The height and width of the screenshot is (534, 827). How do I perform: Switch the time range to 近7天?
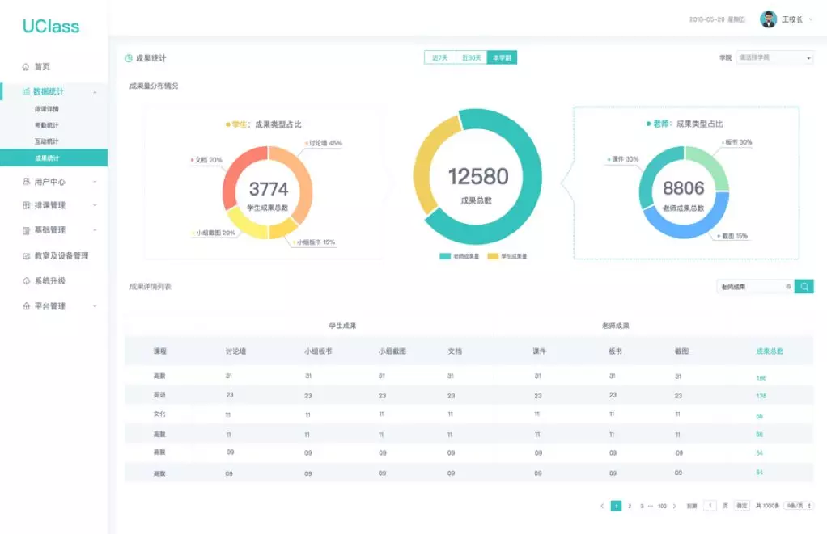point(439,58)
